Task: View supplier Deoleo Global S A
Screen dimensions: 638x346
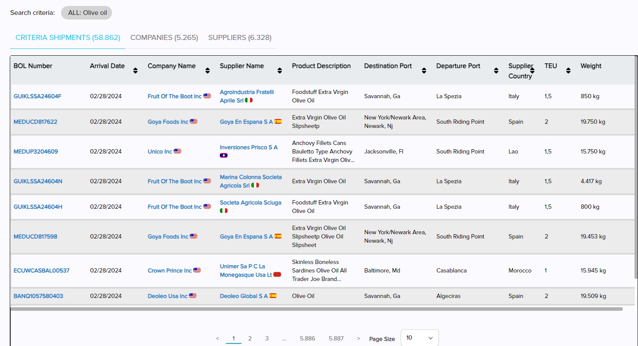Action: click(244, 296)
